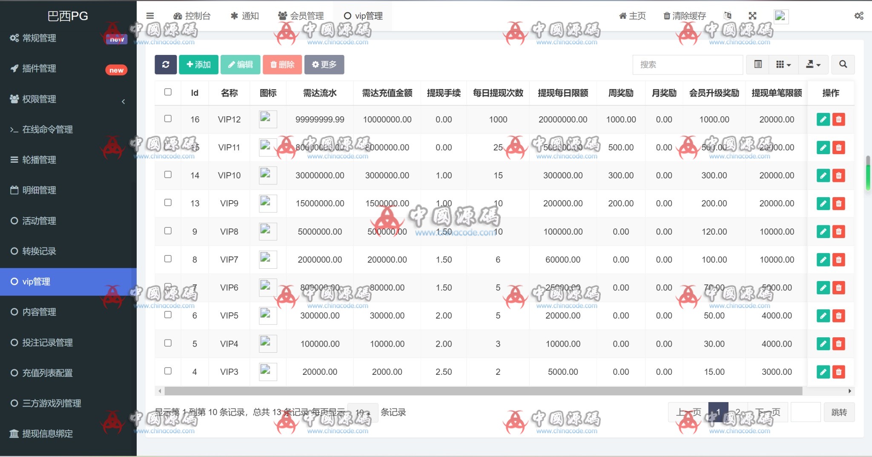Open the table detail view icon

pos(758,64)
